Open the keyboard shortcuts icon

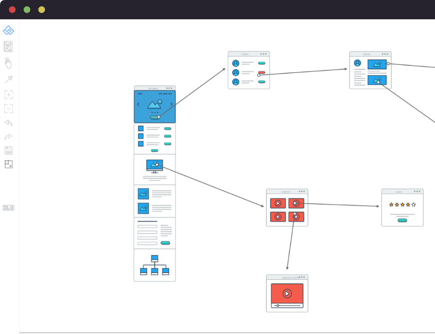pos(8,208)
